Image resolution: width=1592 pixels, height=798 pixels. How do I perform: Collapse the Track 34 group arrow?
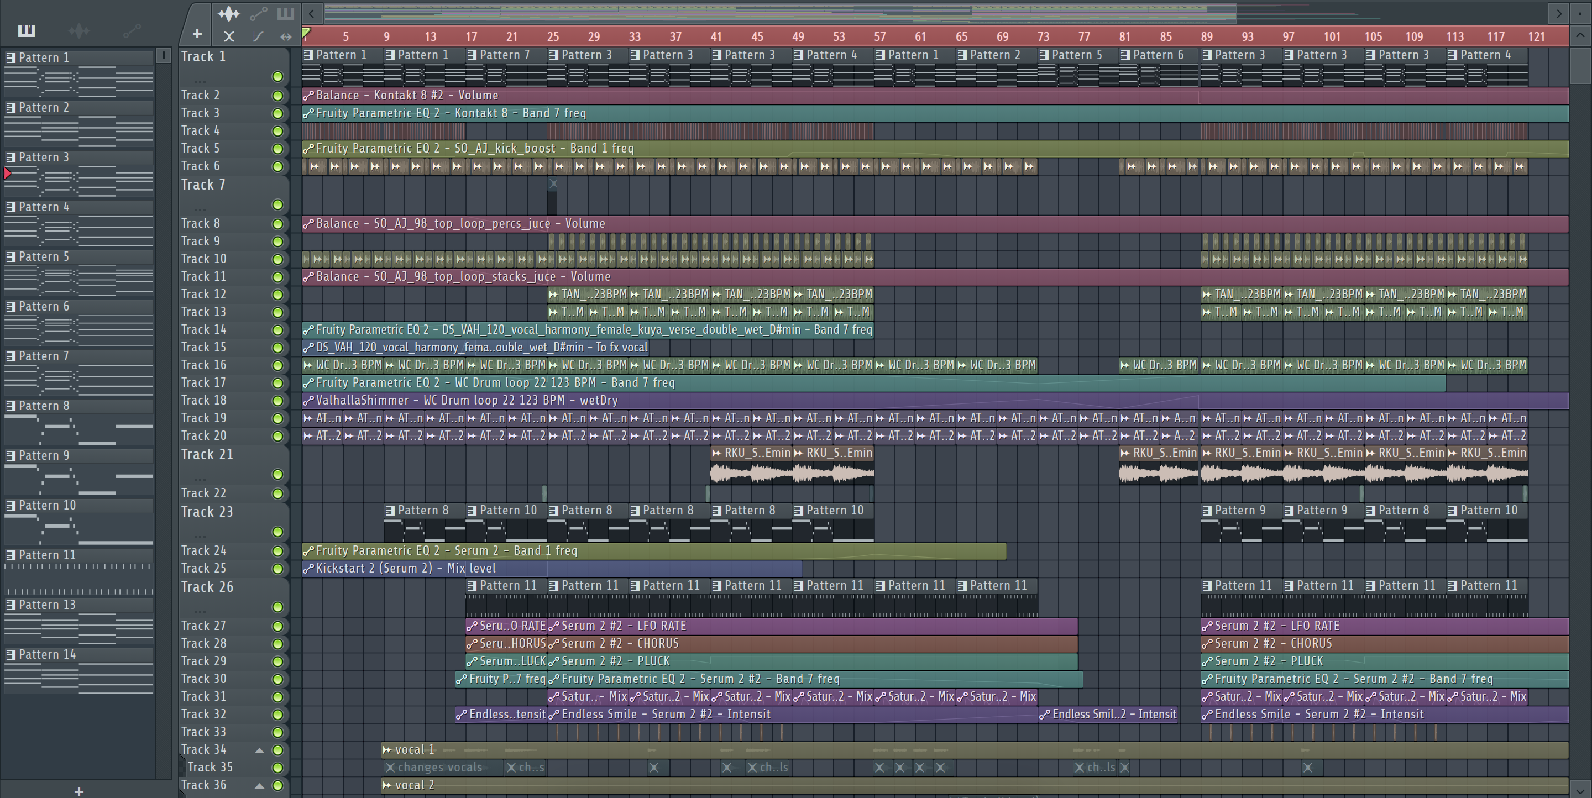(x=260, y=750)
